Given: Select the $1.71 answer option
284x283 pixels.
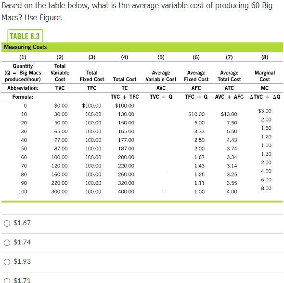Looking at the screenshot, I should click(7, 281).
